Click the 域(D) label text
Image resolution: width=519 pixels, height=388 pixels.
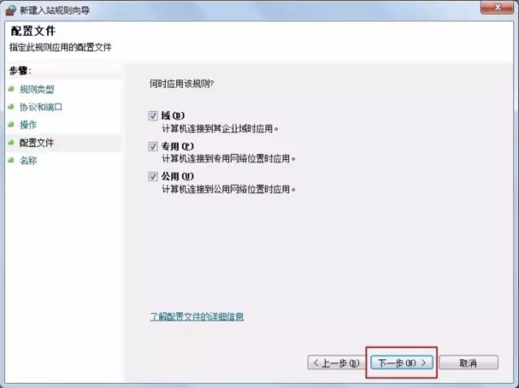[x=173, y=116]
